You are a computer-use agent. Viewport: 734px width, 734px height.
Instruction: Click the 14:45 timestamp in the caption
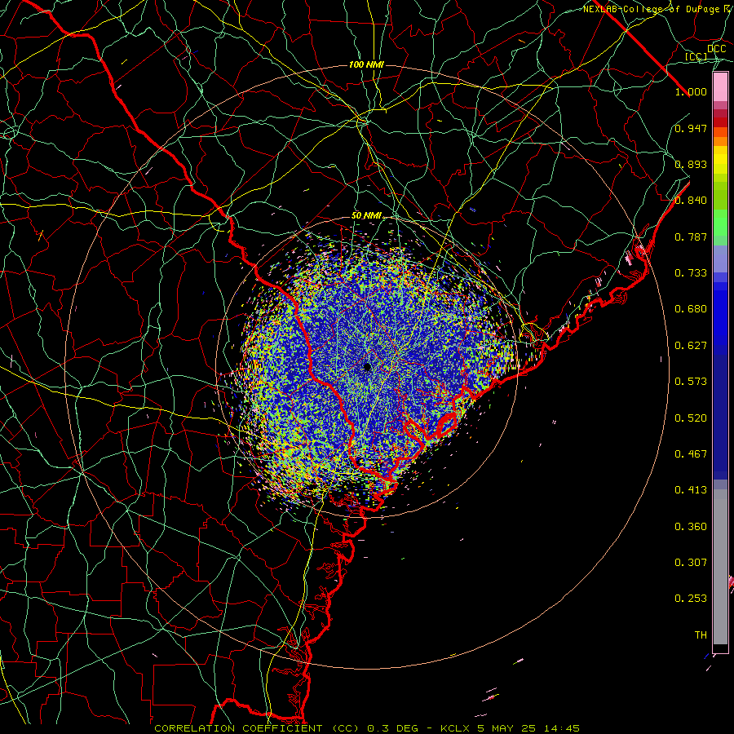pyautogui.click(x=563, y=728)
